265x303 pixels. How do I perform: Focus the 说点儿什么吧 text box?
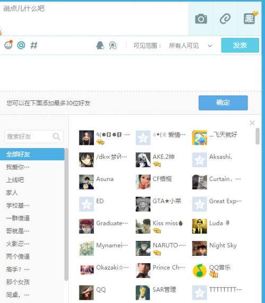coord(94,18)
